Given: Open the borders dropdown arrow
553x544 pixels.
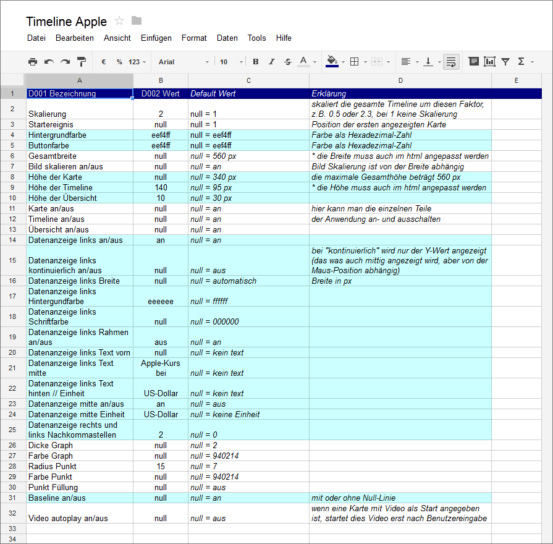Looking at the screenshot, I should point(365,62).
